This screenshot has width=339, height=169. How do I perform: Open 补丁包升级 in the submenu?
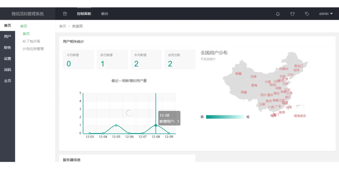31,41
